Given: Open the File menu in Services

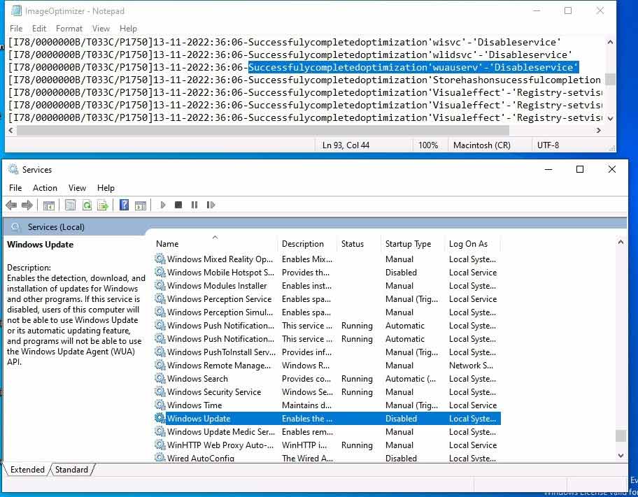Looking at the screenshot, I should (15, 188).
